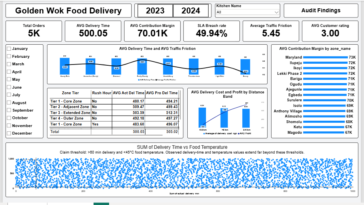Select the Ketu bar in zone chart

tap(324, 127)
